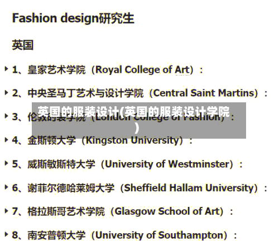
Task: Expand the Central Saint Martins triangle
Action: (x=6, y=92)
